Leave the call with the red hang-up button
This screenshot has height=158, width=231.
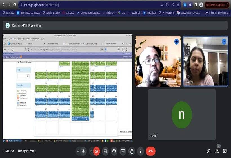[150, 151]
